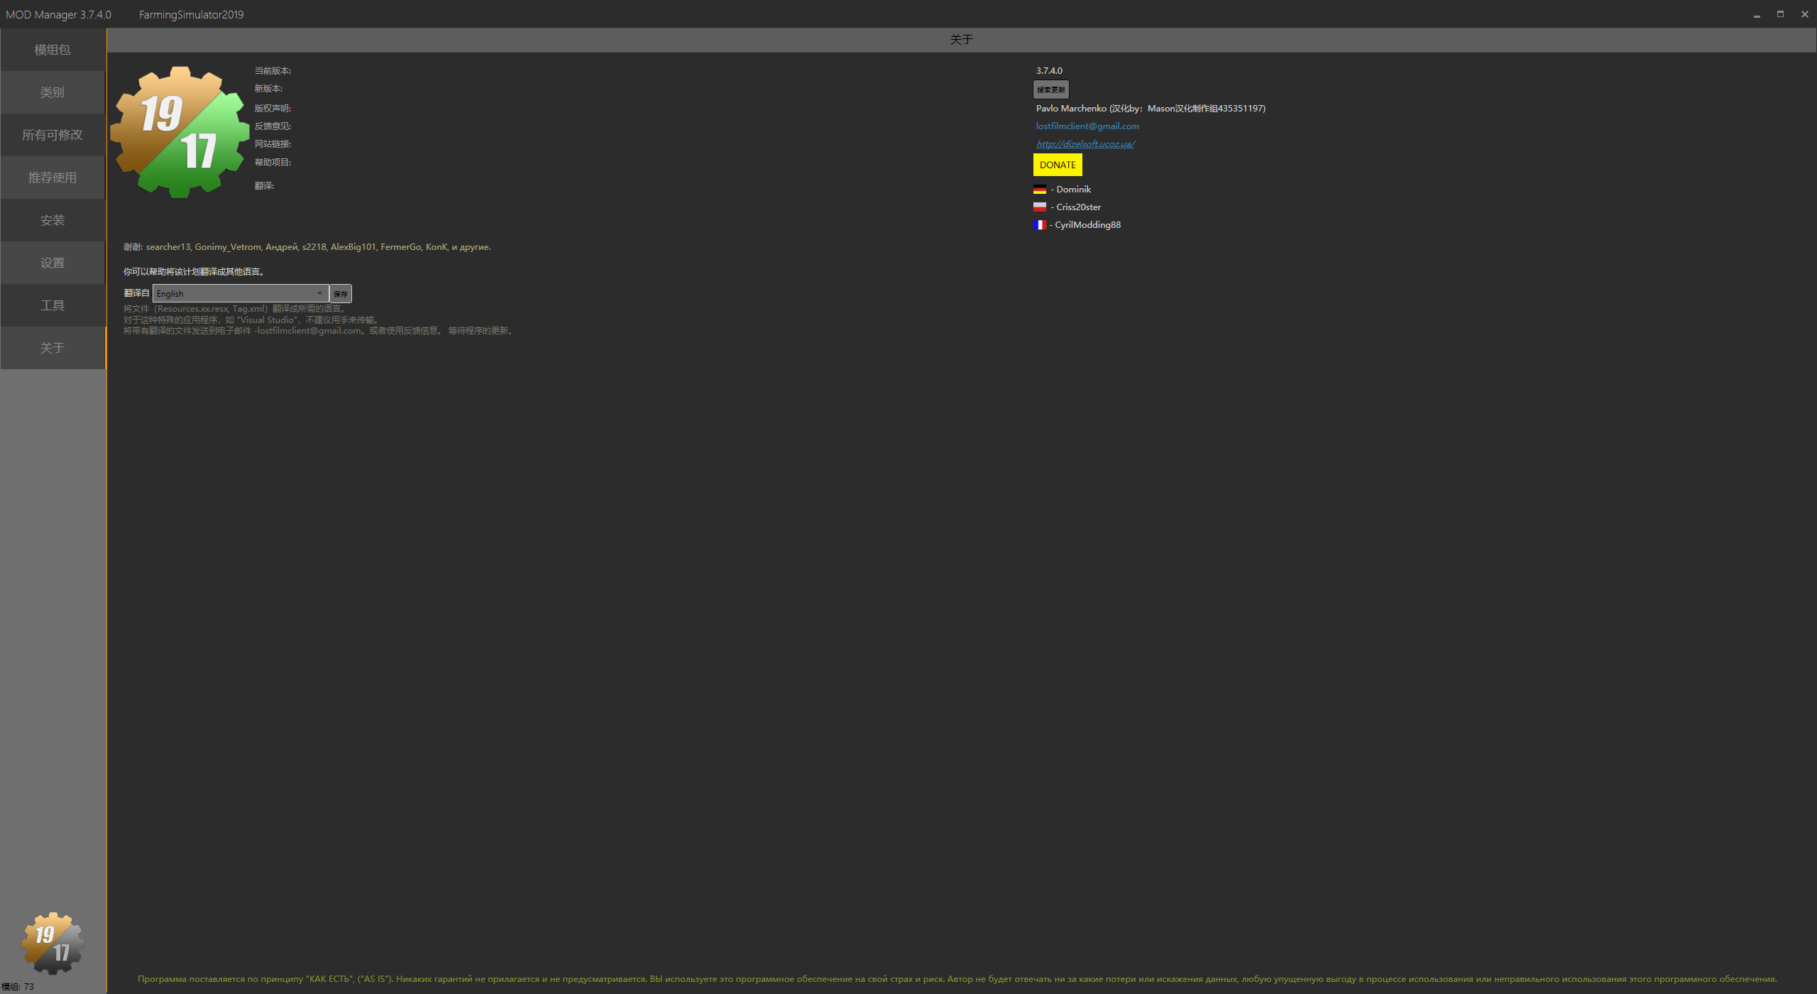The image size is (1817, 994).
Task: Open the 模组包 sidebar tab
Action: pyautogui.click(x=53, y=50)
